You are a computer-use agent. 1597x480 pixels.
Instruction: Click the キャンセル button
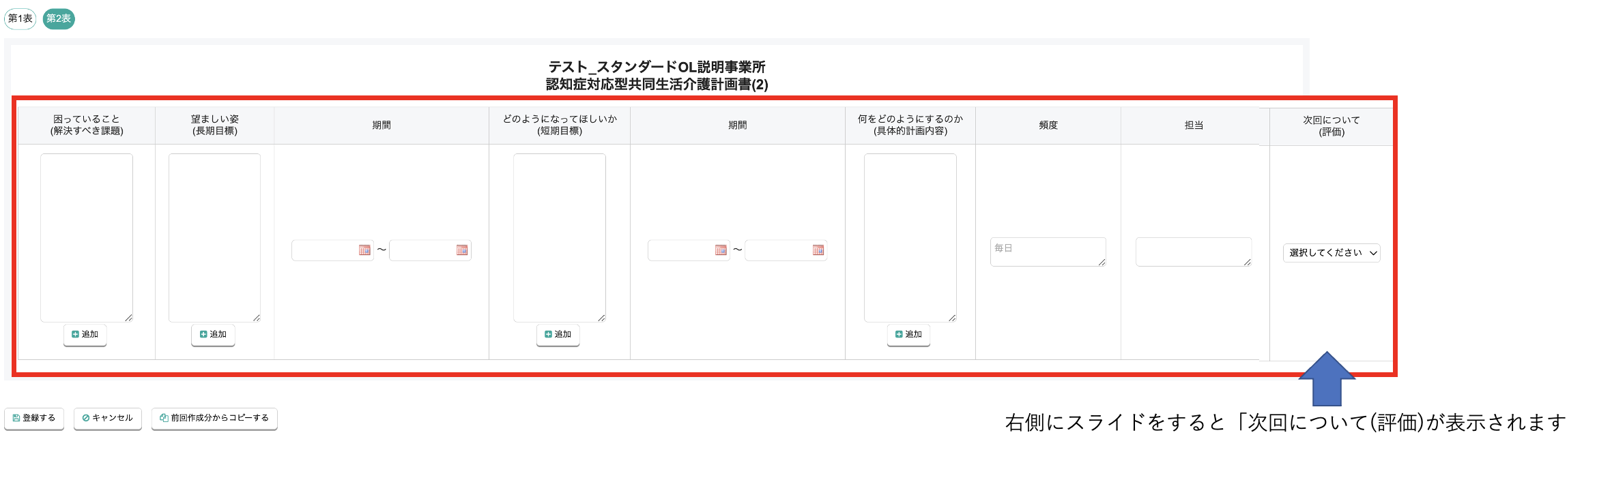108,419
